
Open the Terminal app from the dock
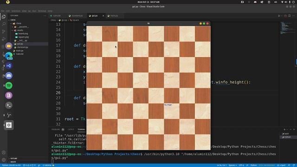(x=9, y=105)
